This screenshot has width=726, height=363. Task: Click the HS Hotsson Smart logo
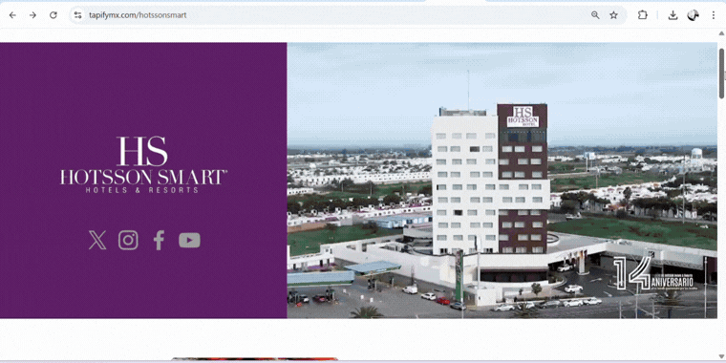point(143,164)
